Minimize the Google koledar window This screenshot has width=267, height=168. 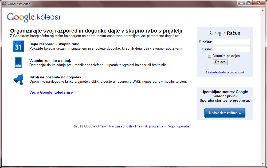coord(241,3)
